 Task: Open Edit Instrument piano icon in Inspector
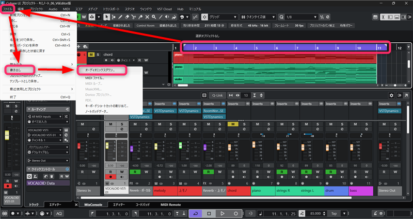(66, 130)
